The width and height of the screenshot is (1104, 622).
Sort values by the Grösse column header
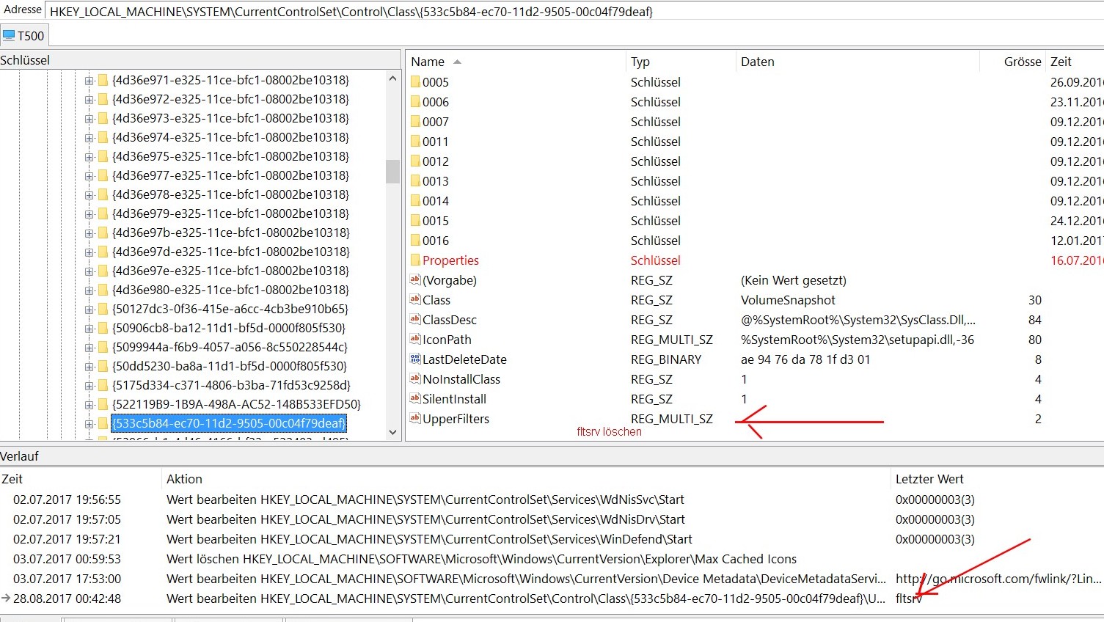[x=1013, y=62]
